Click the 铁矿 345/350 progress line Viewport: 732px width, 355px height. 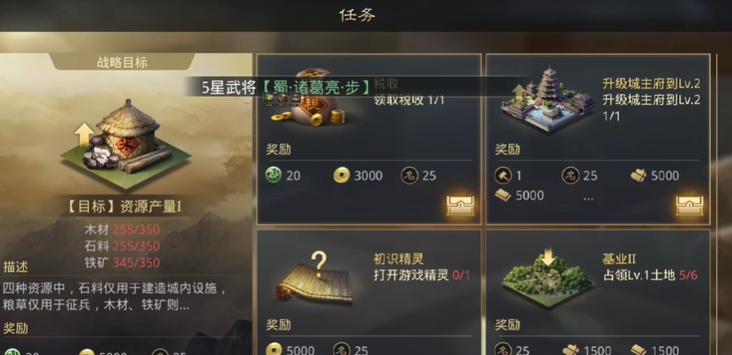coord(122,262)
